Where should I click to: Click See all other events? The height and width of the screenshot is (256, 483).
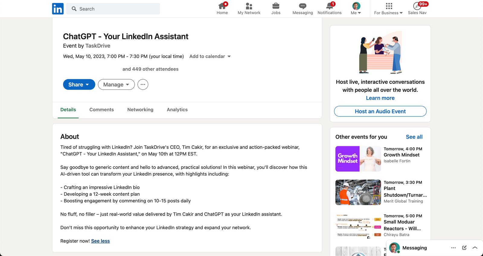pyautogui.click(x=414, y=137)
